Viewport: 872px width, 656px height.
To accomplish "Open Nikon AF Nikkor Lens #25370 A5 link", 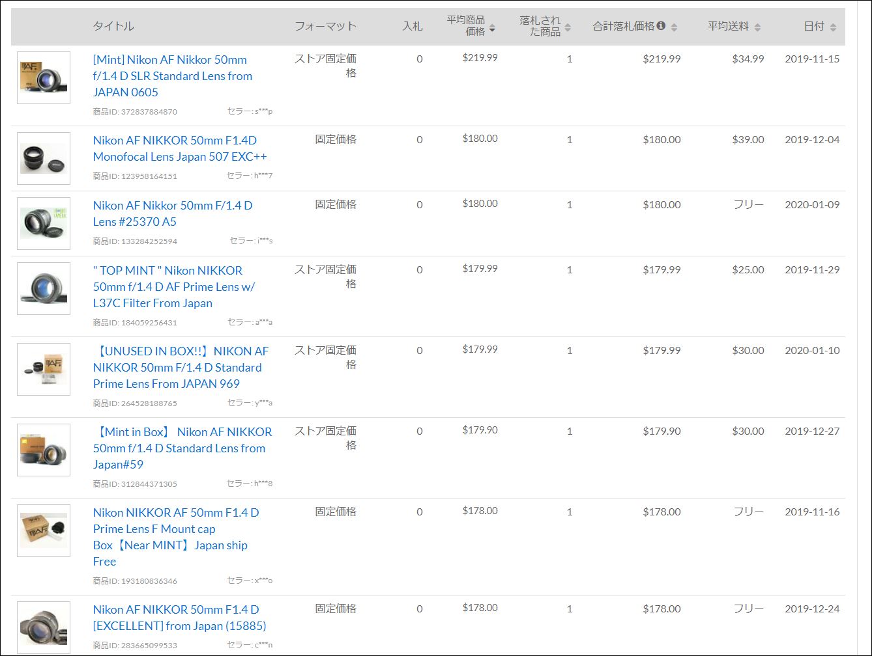I will pyautogui.click(x=173, y=213).
